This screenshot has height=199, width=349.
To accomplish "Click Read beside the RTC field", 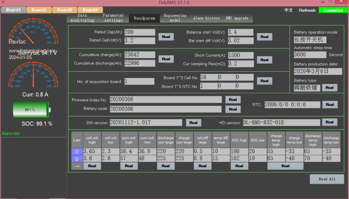I will [329, 104].
